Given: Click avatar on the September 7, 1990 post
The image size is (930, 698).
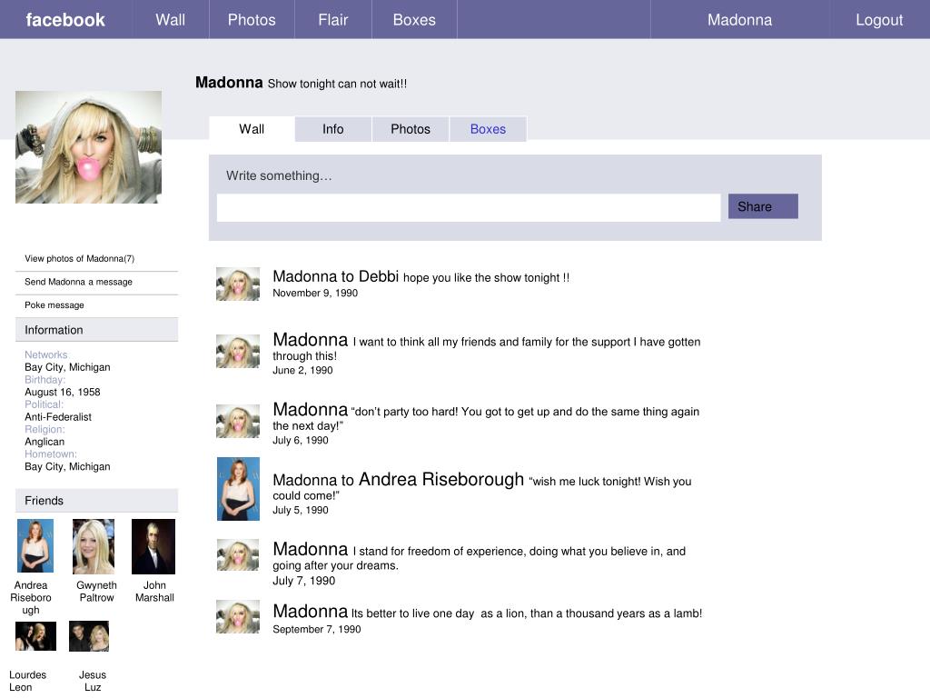Looking at the screenshot, I should click(238, 616).
